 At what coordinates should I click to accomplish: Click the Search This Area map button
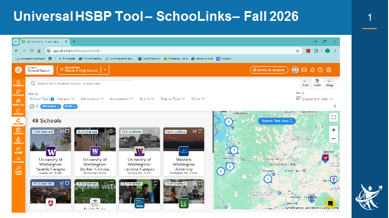pyautogui.click(x=277, y=121)
